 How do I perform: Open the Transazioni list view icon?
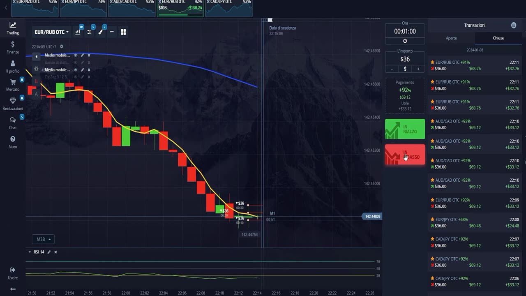click(514, 25)
